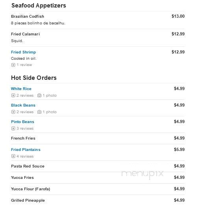The height and width of the screenshot is (206, 213).
Task: View the 1 photo of Black Beans
Action: (x=50, y=112)
